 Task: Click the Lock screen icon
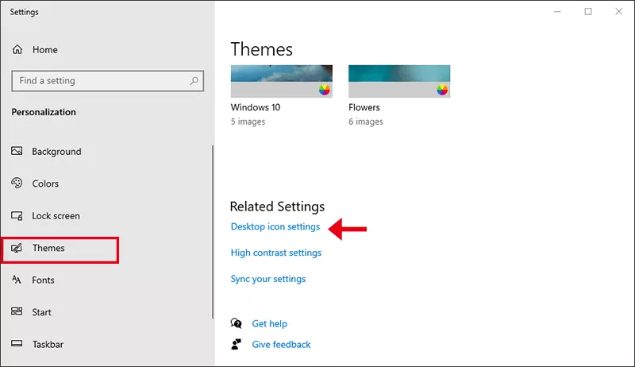coord(17,216)
